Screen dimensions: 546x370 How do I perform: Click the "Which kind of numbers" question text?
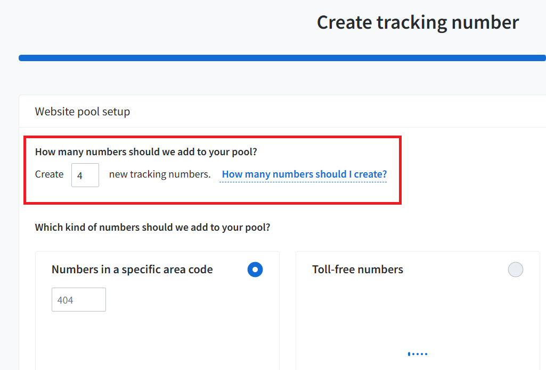tap(152, 228)
